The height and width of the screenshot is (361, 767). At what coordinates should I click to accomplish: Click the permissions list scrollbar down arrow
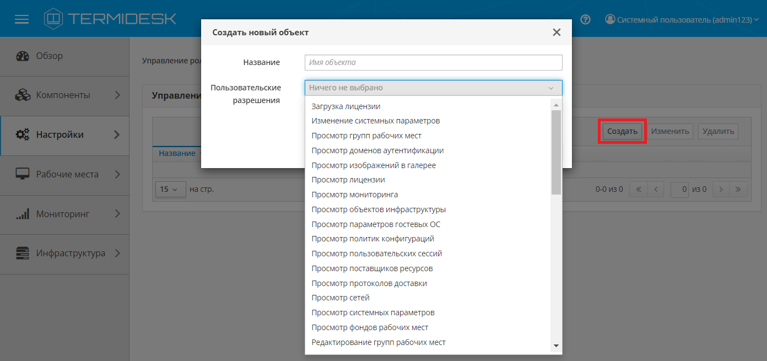[556, 346]
